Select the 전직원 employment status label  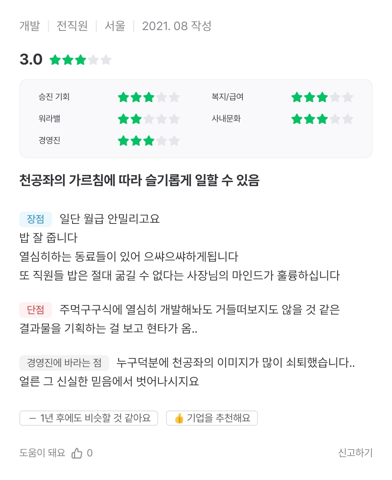click(x=72, y=26)
